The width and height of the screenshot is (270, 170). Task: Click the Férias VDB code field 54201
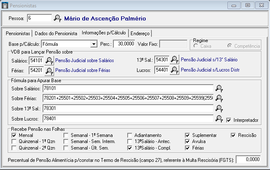coord(36,70)
